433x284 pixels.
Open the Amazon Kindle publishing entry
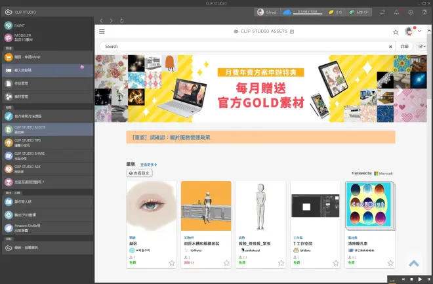47,228
